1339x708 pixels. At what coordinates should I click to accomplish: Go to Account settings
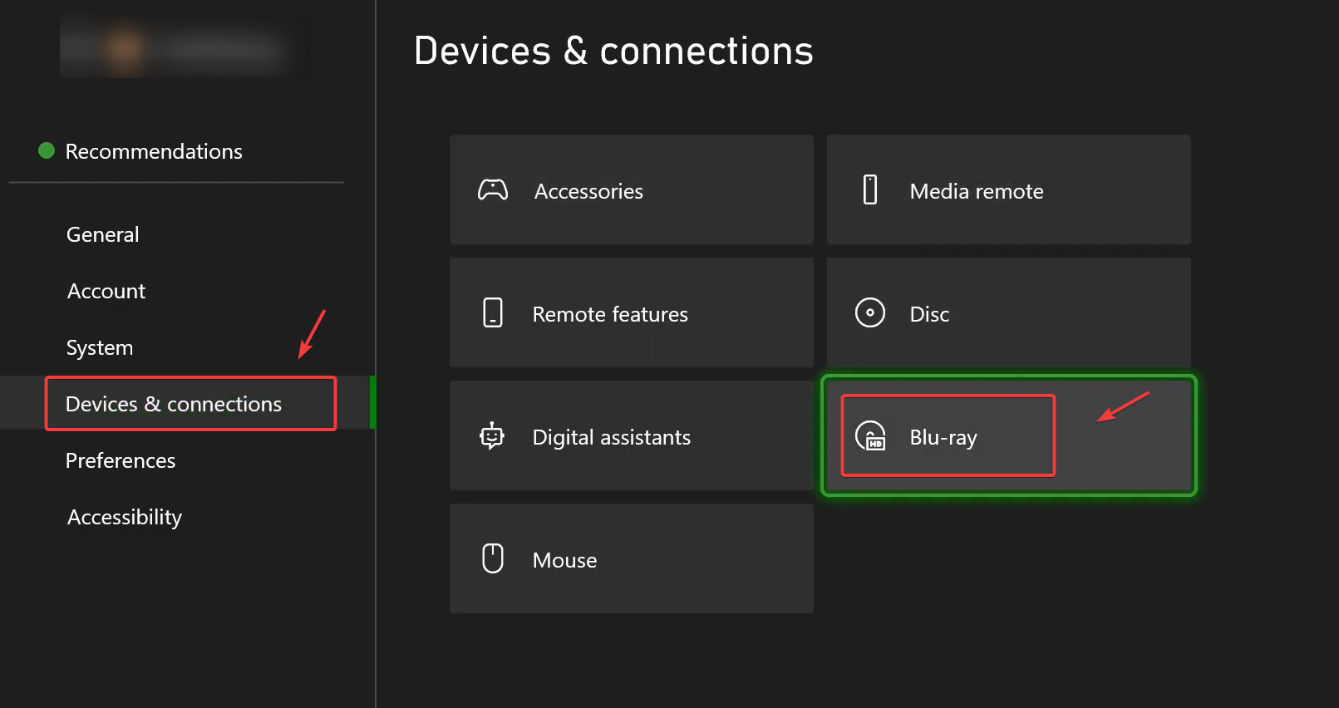tap(106, 291)
